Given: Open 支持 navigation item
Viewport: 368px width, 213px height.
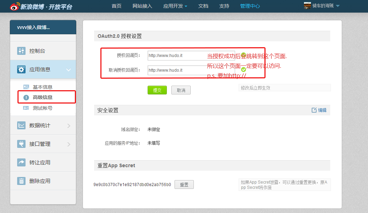Looking at the screenshot, I should pos(224,6).
